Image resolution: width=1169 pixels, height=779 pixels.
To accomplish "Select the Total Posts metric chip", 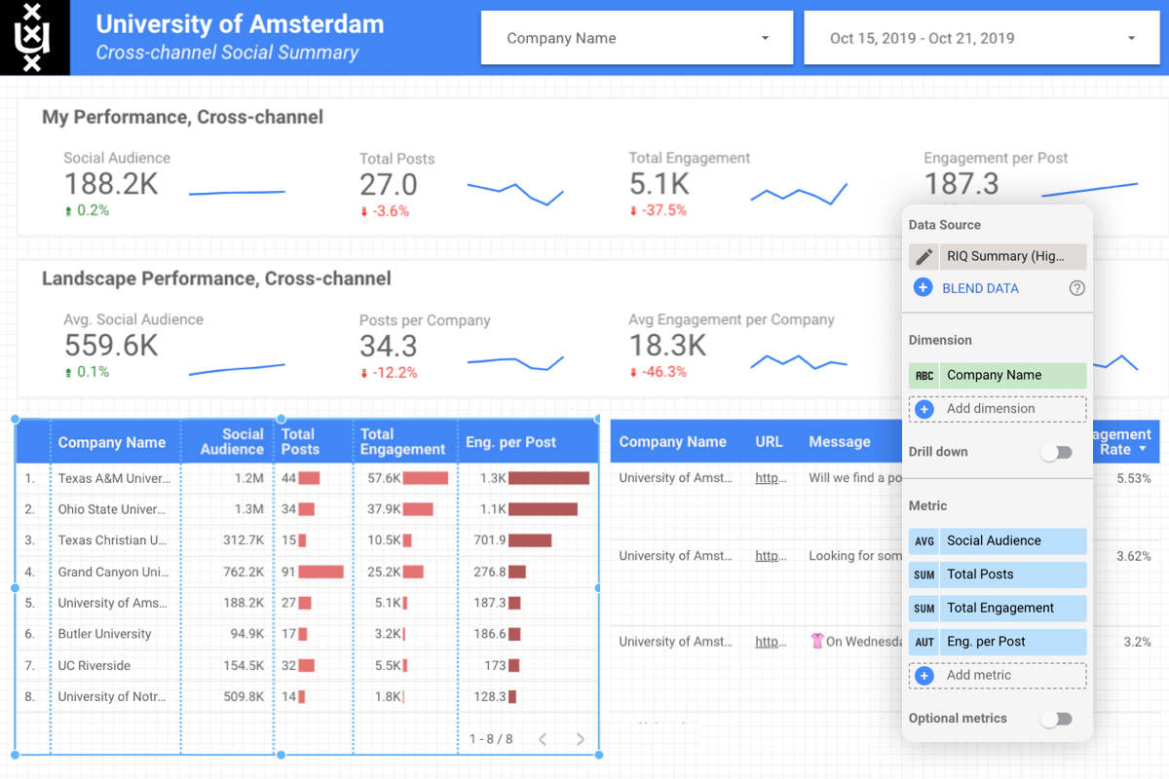I will pyautogui.click(x=998, y=575).
